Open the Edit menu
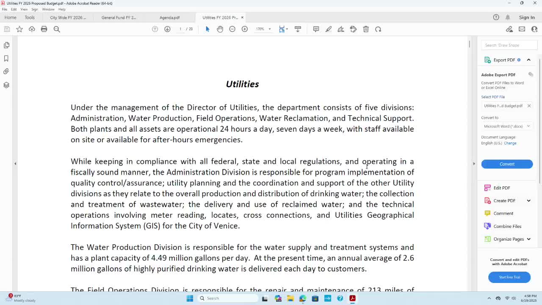542x305 pixels. [14, 9]
